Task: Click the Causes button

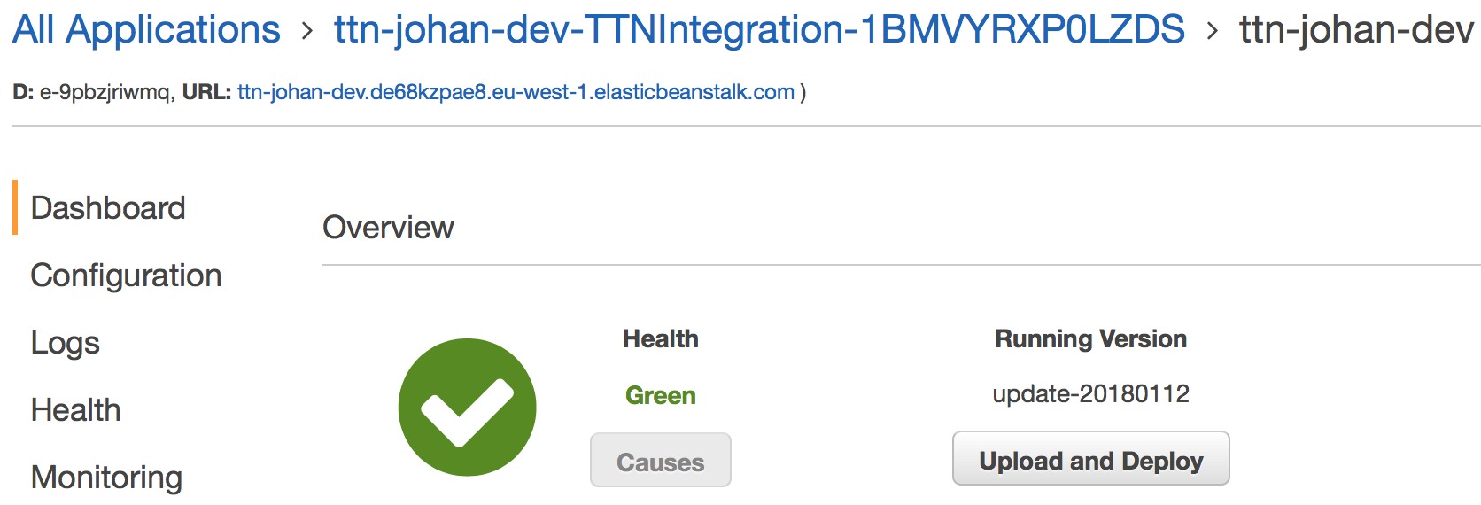Action: (661, 461)
